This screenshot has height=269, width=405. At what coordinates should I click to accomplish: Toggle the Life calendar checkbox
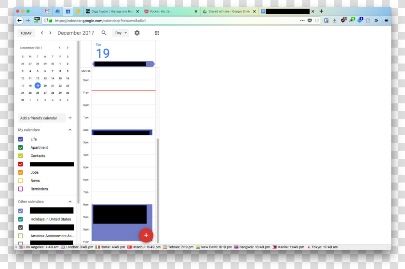(x=20, y=139)
